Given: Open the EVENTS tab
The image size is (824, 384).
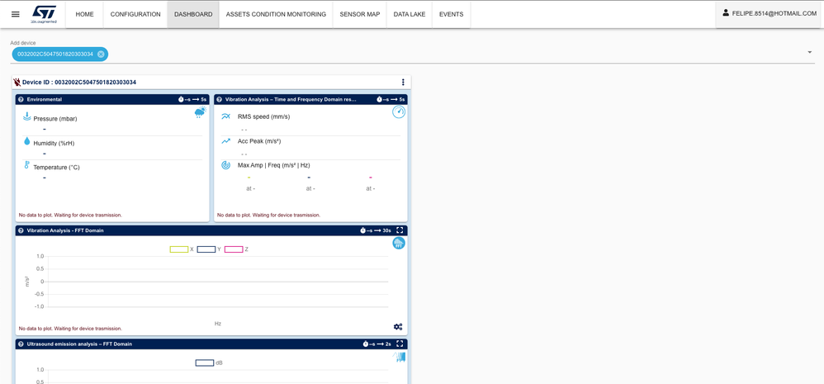Looking at the screenshot, I should coord(452,14).
